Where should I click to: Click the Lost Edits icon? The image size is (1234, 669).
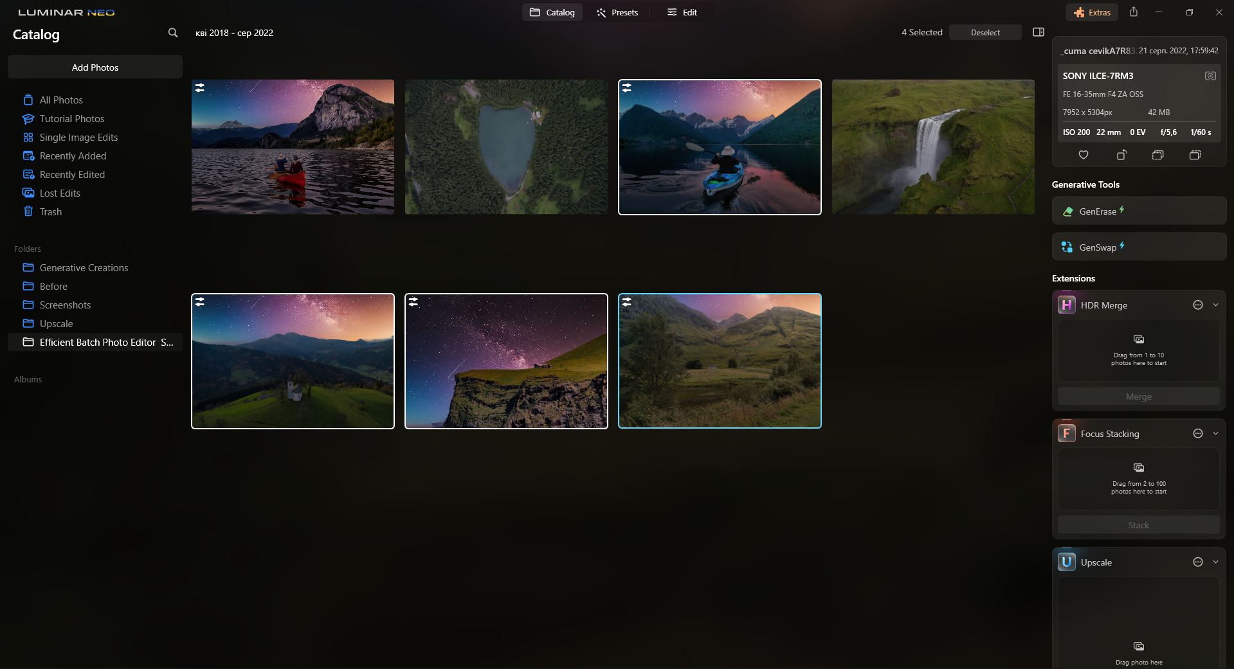click(28, 193)
